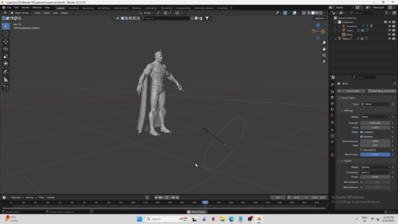Hide the Armature in viewport
Screen dimensions: 398x224
point(390,26)
